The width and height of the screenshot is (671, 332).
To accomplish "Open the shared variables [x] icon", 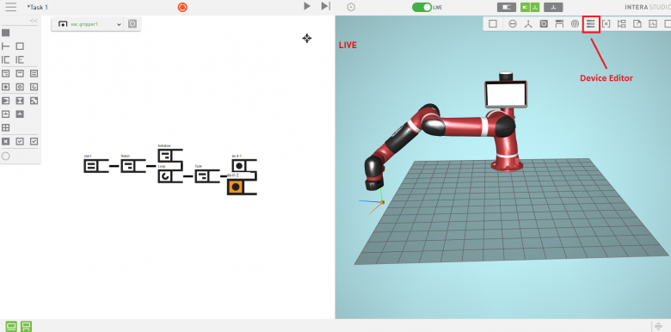I will pos(606,24).
